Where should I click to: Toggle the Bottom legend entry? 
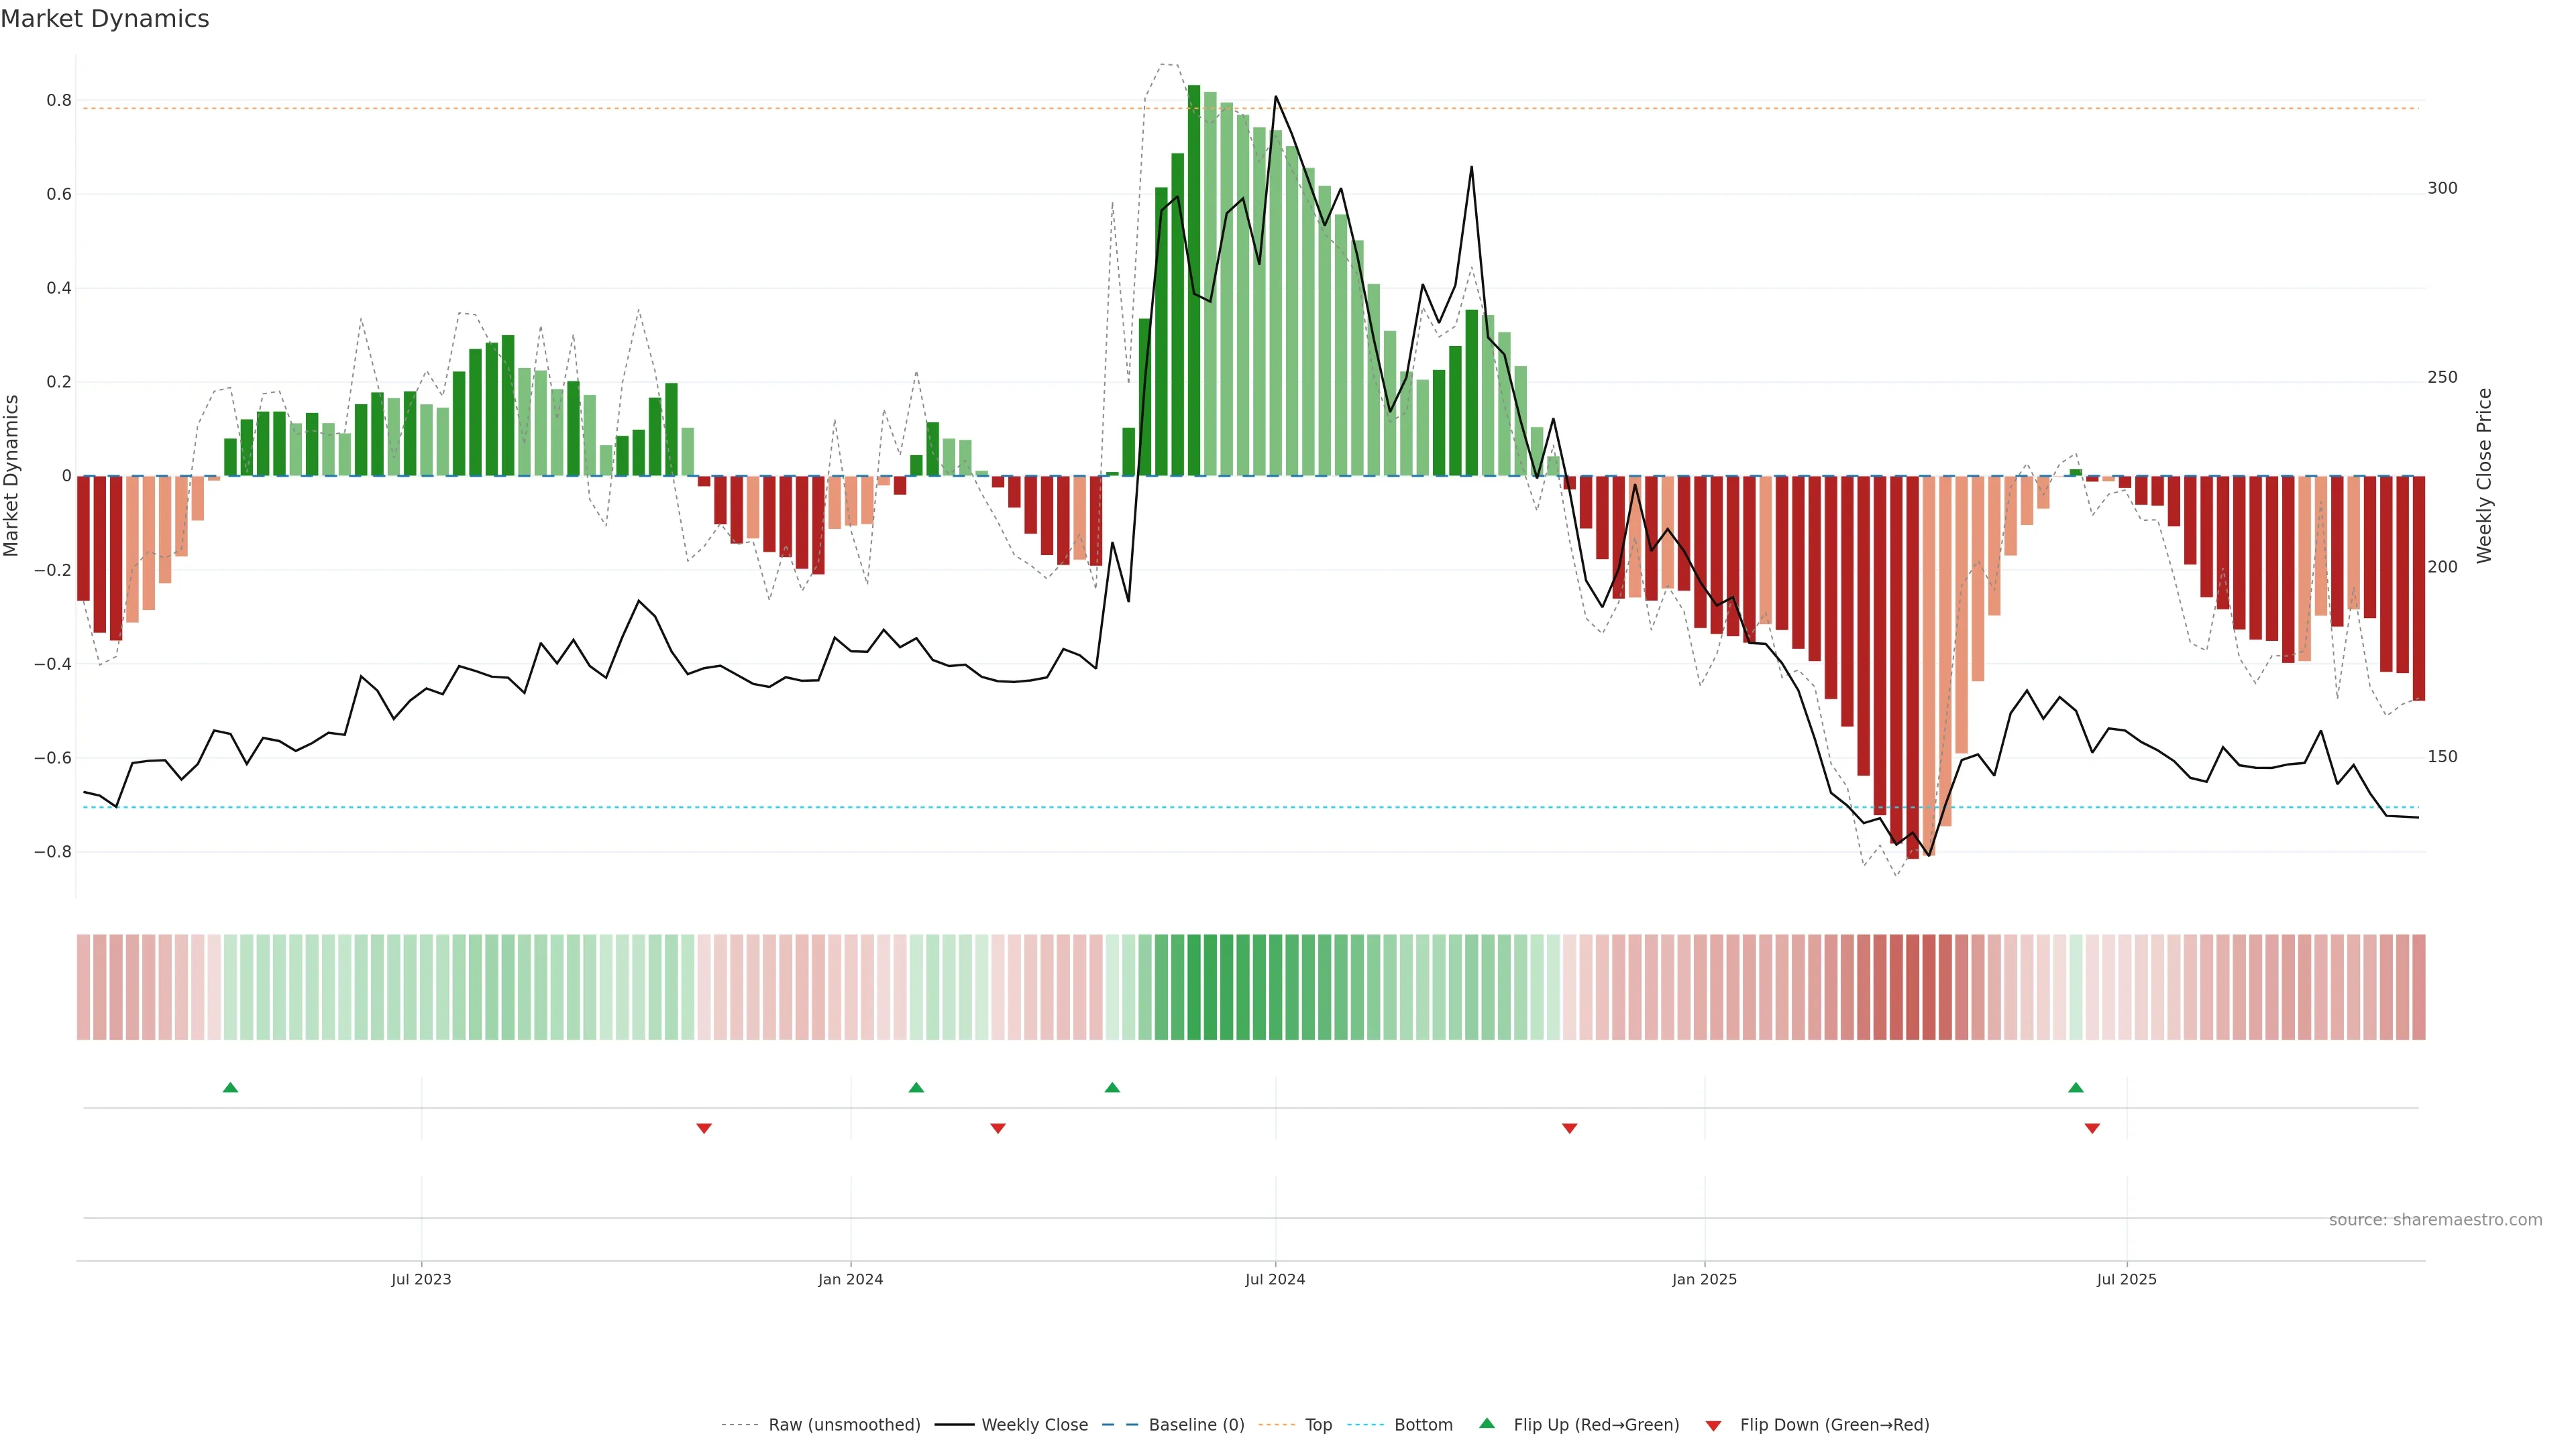[1423, 1425]
